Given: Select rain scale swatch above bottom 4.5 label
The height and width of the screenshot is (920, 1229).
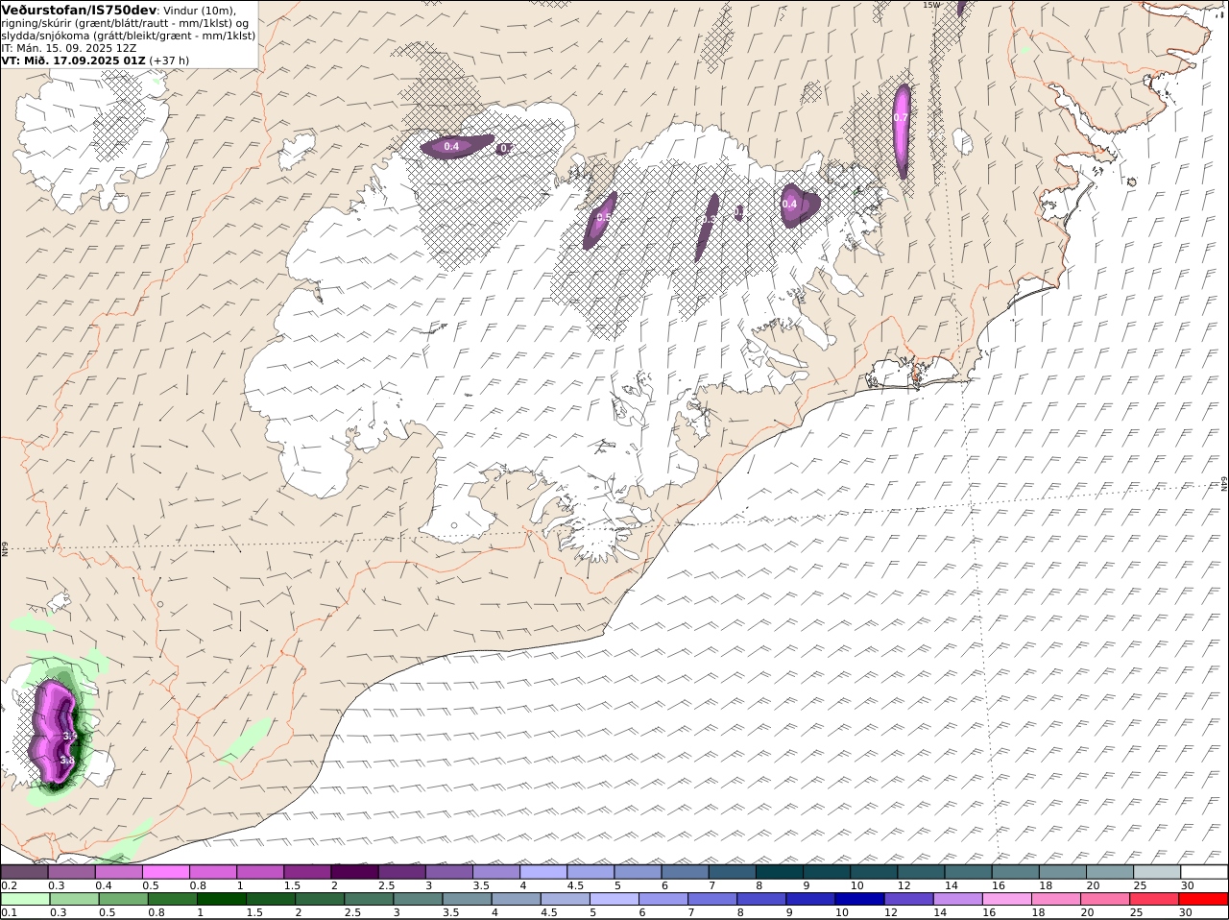Looking at the screenshot, I should point(565,899).
